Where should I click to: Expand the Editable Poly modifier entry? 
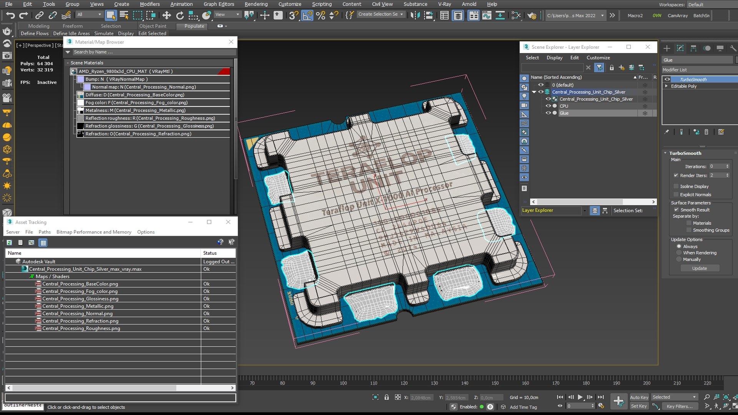[667, 86]
